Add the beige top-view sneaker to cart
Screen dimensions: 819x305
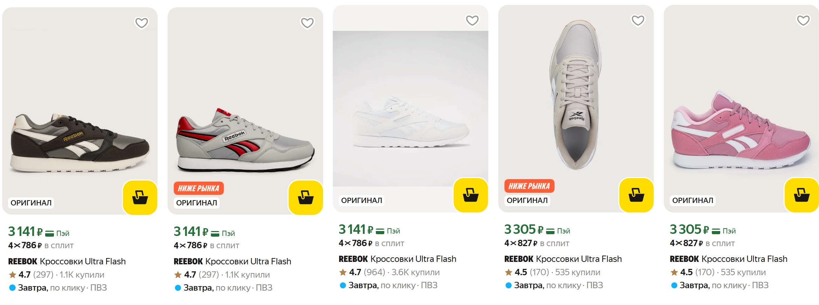tap(636, 195)
